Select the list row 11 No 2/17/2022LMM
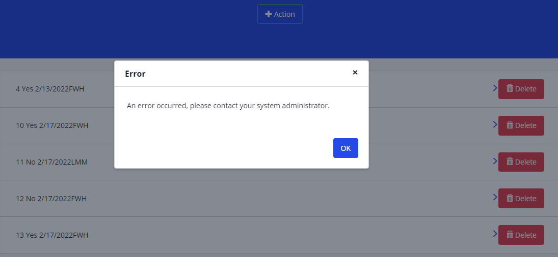This screenshot has width=558, height=257. coord(52,162)
